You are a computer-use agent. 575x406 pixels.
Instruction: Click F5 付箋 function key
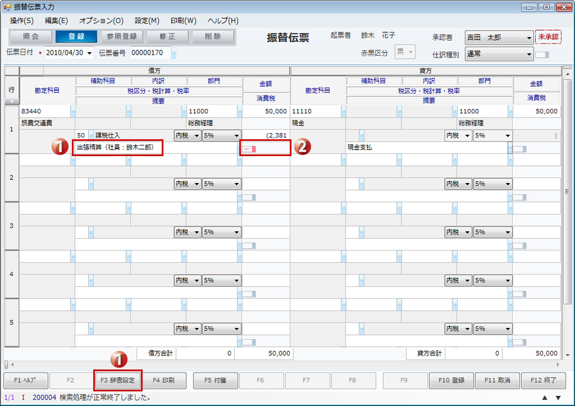[215, 380]
